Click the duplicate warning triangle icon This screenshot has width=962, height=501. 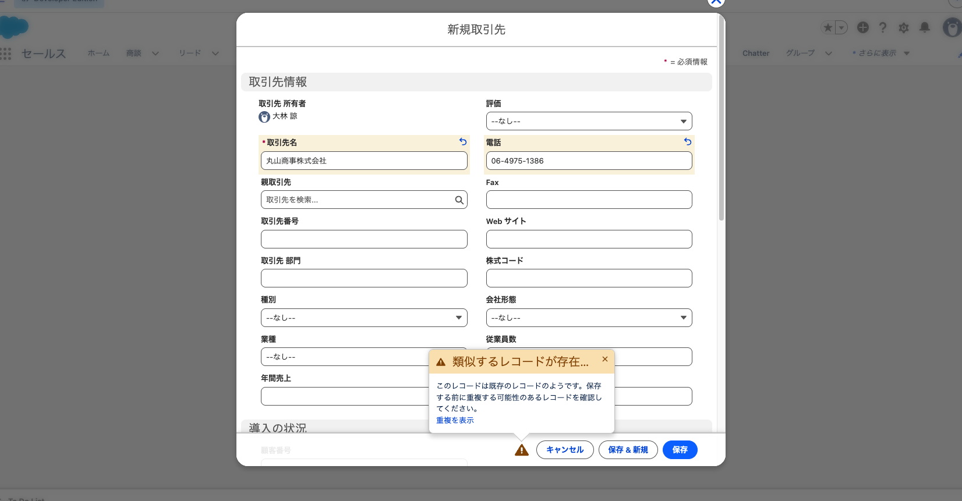click(x=522, y=450)
